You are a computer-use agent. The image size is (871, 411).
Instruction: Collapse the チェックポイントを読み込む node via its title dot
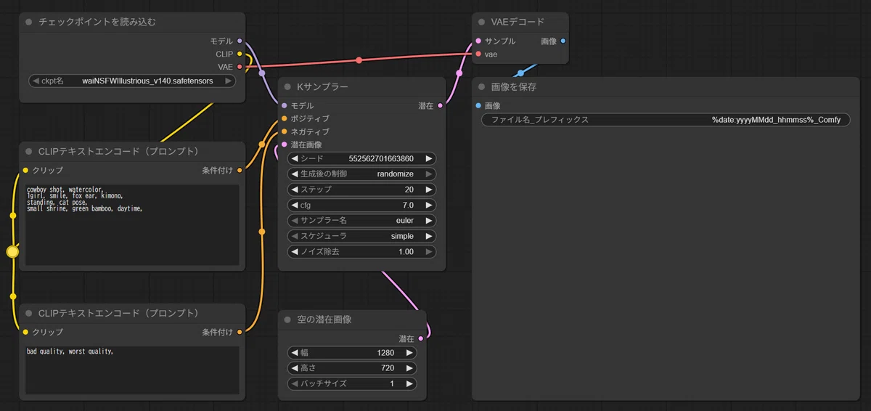click(x=29, y=22)
